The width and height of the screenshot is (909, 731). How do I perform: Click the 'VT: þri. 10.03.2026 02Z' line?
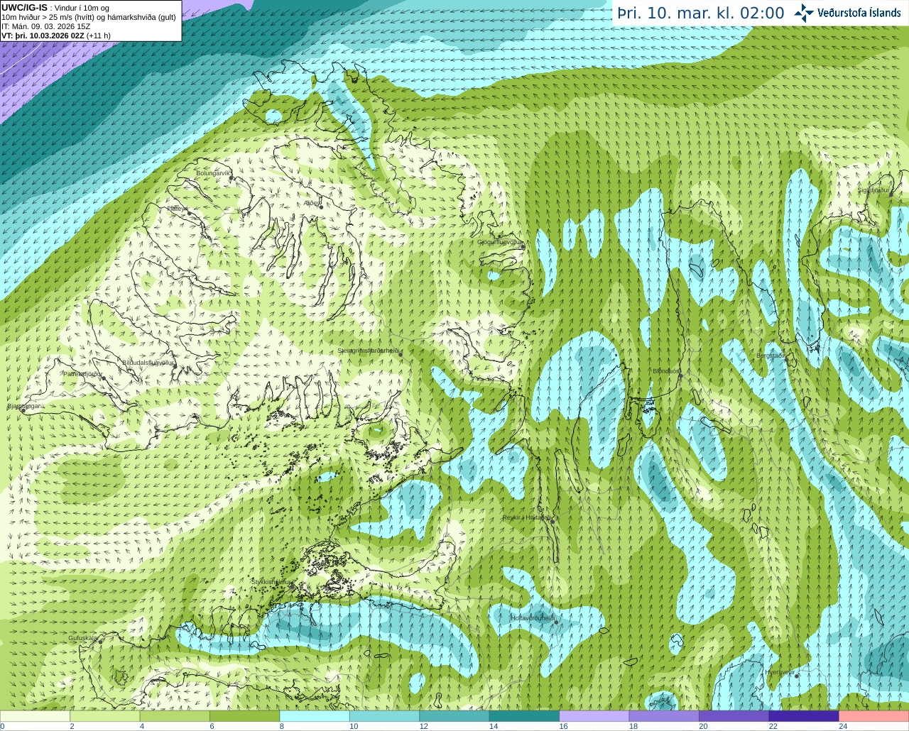[x=56, y=35]
